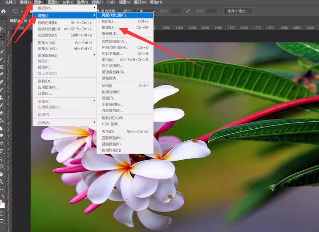The image size is (319, 232).
Task: Select the Gradient tool
Action: pyautogui.click(x=1, y=121)
